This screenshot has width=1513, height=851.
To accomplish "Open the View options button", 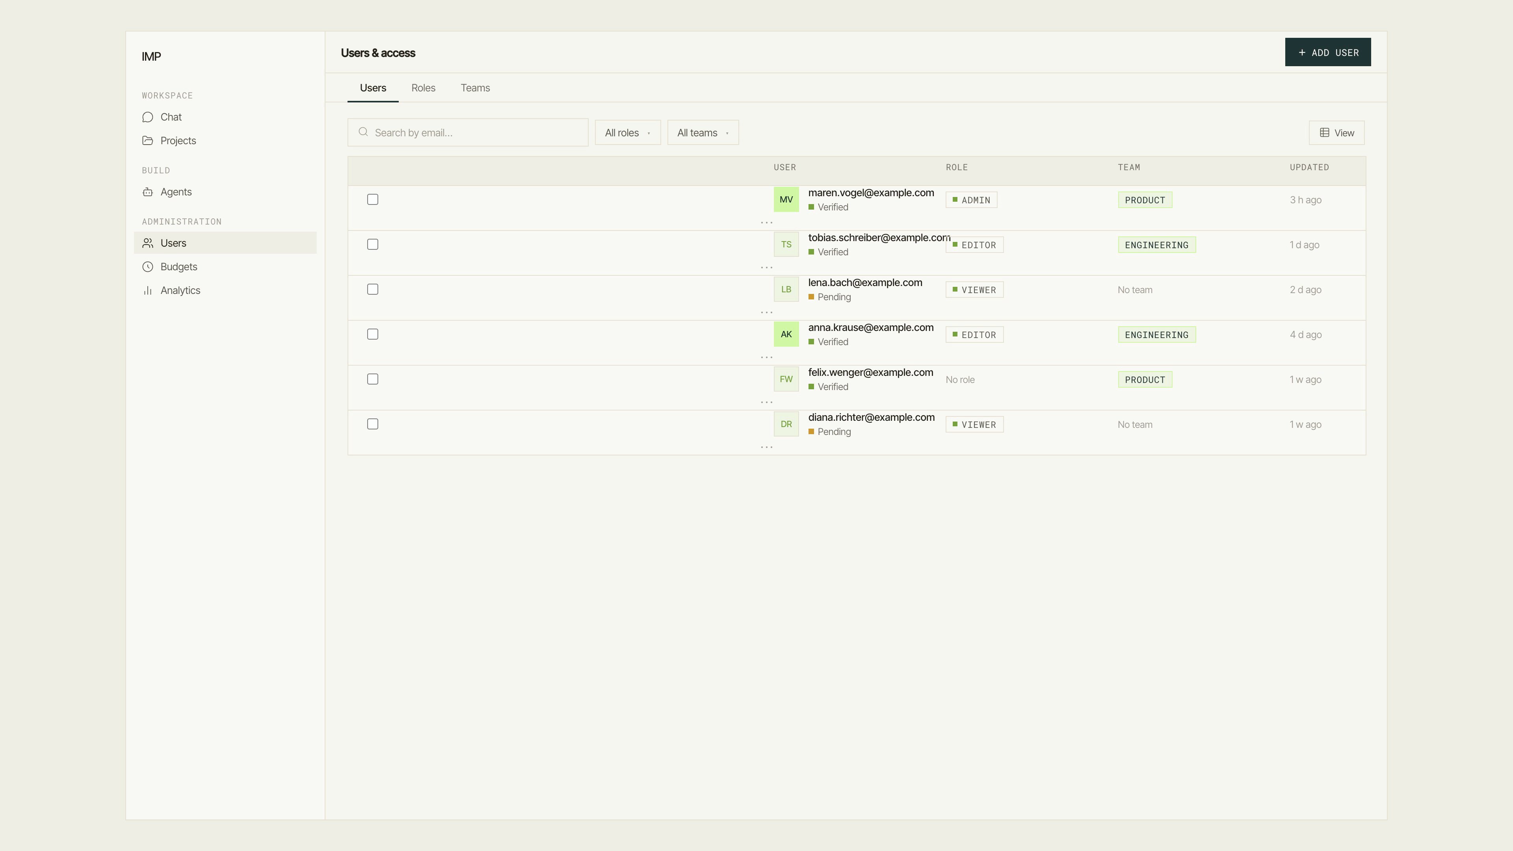I will 1336,133.
